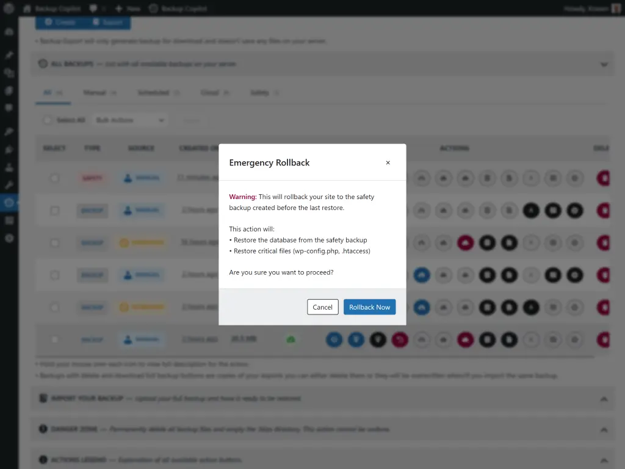The width and height of the screenshot is (625, 469).
Task: Click the user avatar next to Howdy
Action: tap(615, 9)
